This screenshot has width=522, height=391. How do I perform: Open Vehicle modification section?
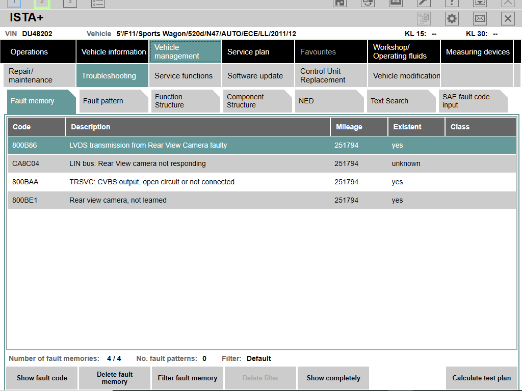tap(404, 76)
